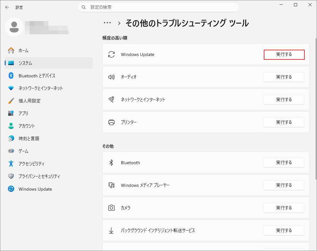Run the ネットワークとインターネット troubleshooter

tap(284, 100)
